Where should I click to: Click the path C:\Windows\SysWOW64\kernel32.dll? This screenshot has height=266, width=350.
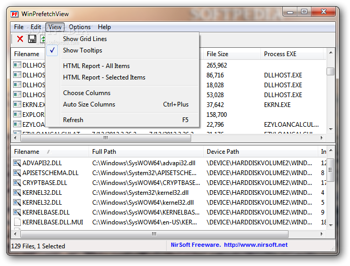tap(143, 203)
